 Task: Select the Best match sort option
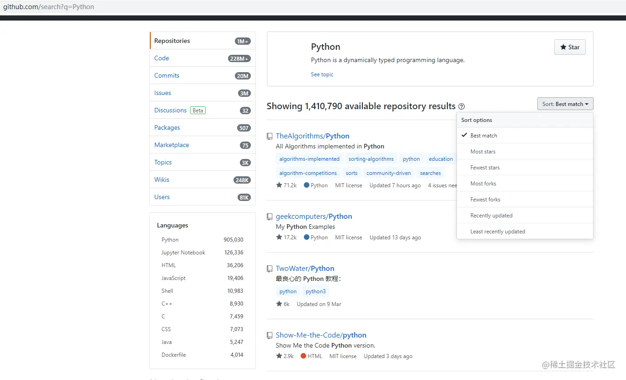pyautogui.click(x=525, y=136)
